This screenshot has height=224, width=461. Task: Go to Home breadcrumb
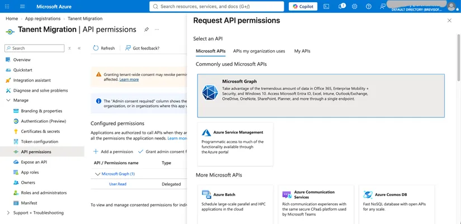(x=12, y=18)
